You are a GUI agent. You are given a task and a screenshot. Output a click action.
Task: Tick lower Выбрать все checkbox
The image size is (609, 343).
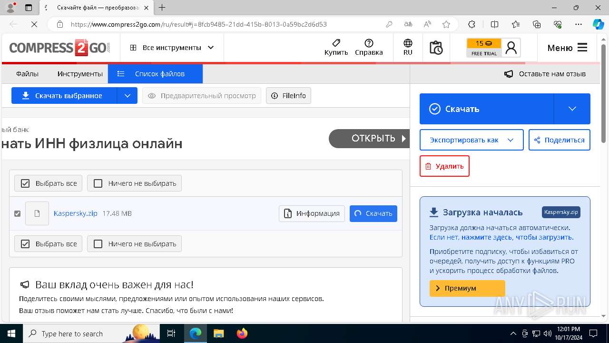[25, 244]
